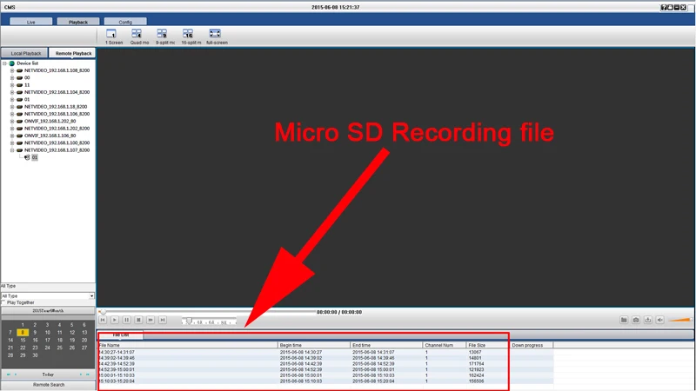This screenshot has height=391, width=696.
Task: Open the Config tab
Action: 125,22
